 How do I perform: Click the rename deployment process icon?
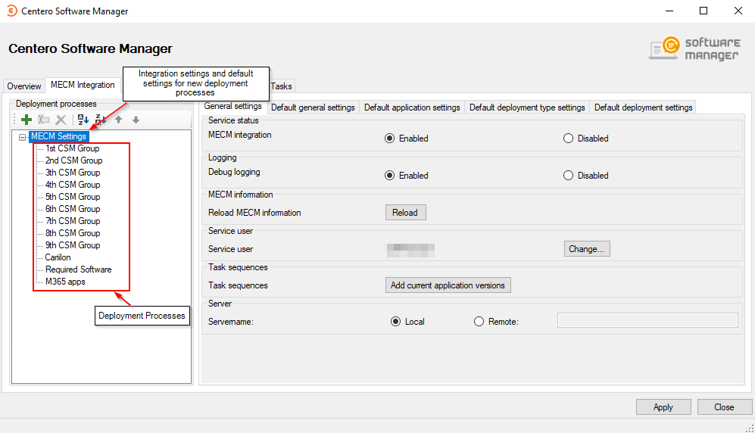(x=44, y=120)
